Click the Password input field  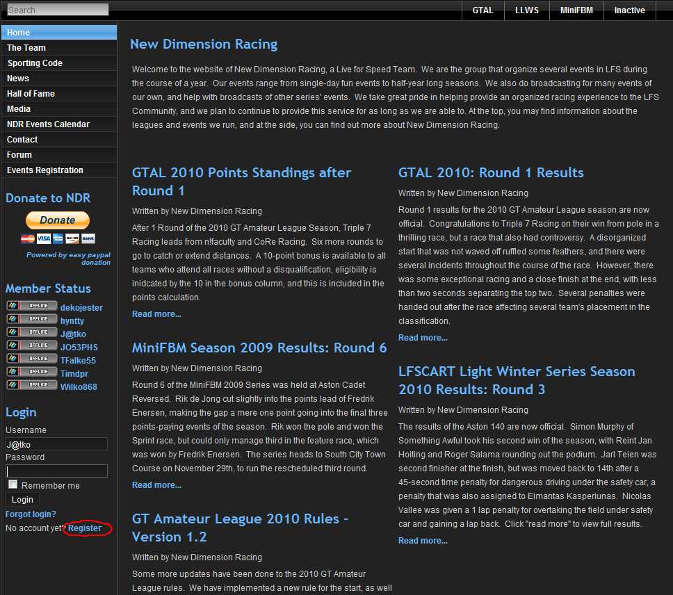56,471
